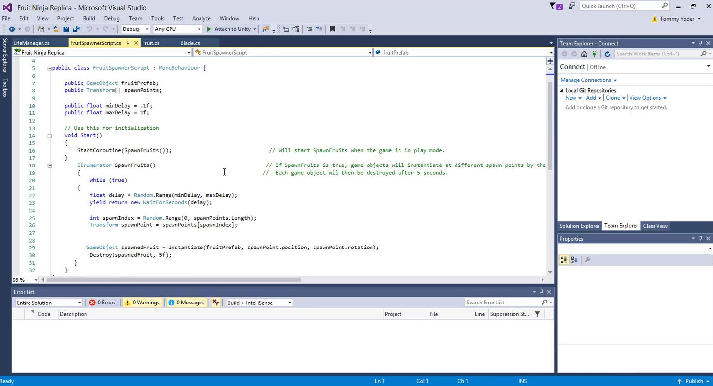Switch to the LifeManager.cs tab
Image resolution: width=713 pixels, height=386 pixels.
[31, 43]
